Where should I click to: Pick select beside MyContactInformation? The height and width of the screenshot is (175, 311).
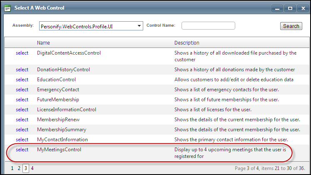pyautogui.click(x=22, y=140)
